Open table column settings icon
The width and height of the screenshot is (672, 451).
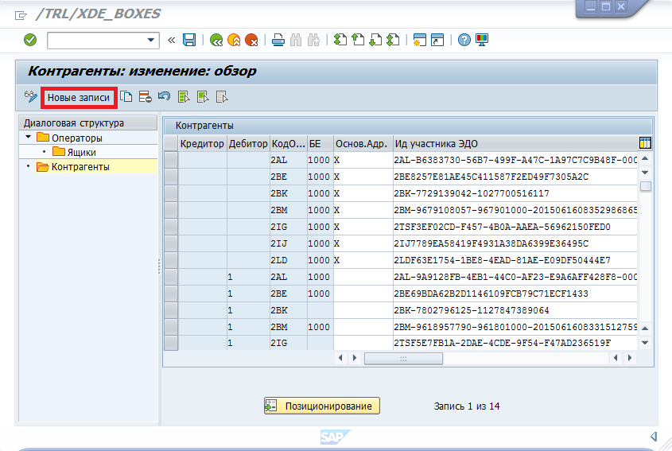pos(645,143)
